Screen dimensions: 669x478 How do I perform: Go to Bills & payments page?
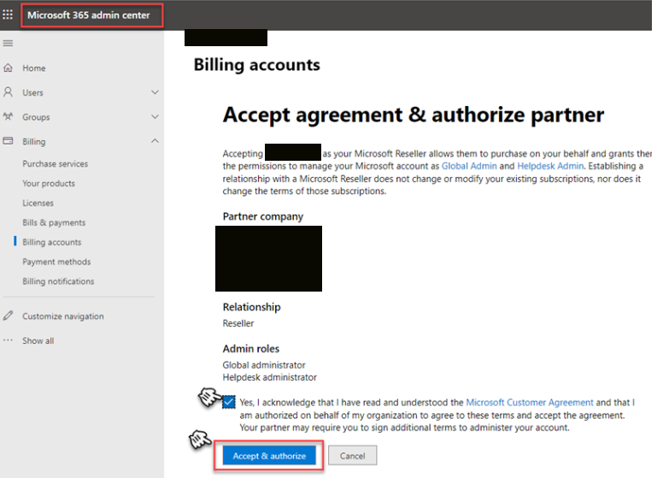54,223
